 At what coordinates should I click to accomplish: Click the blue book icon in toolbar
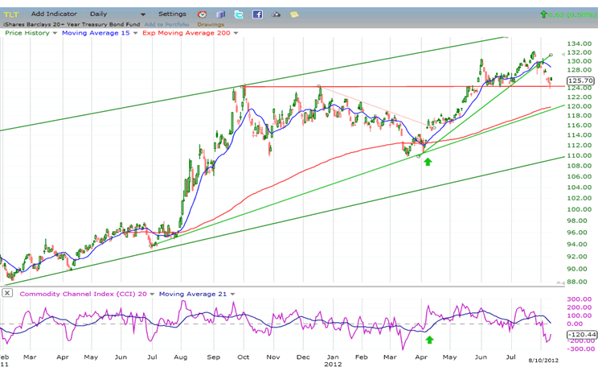click(x=221, y=14)
